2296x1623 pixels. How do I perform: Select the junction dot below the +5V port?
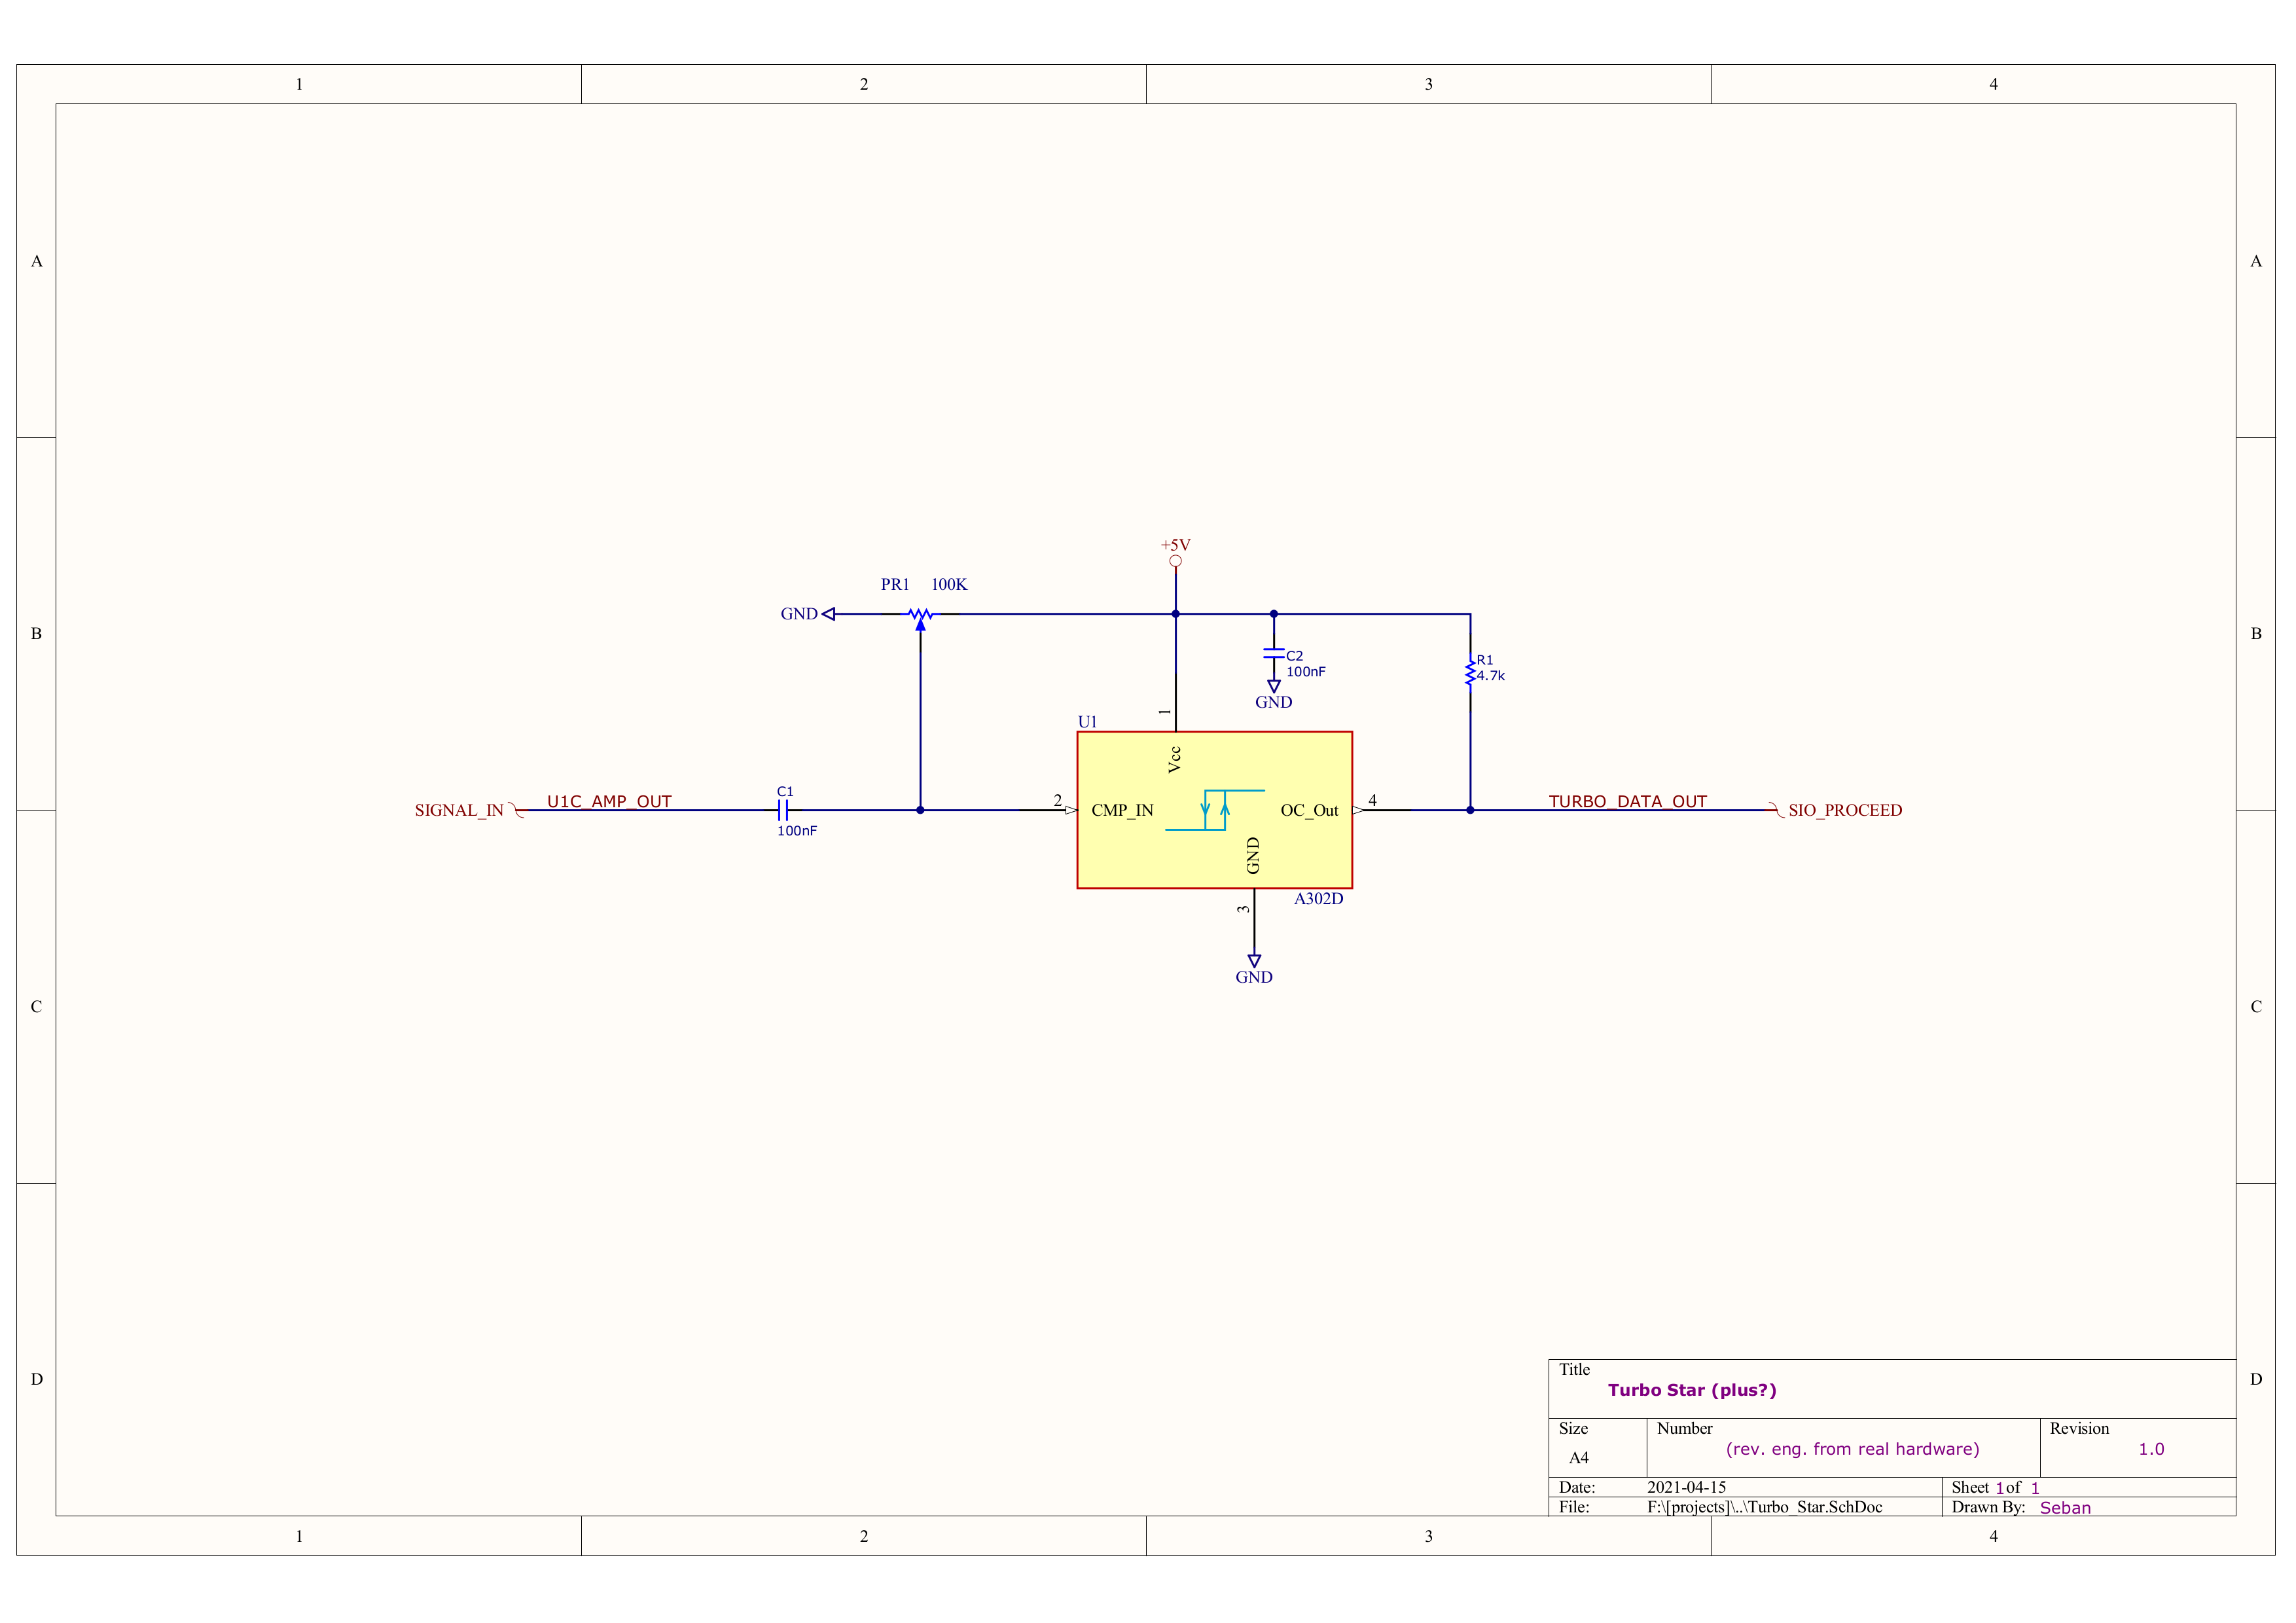(x=1175, y=614)
